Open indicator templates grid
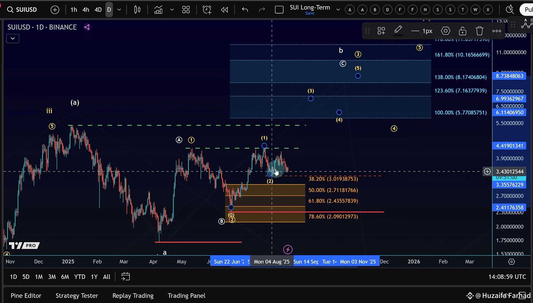The width and height of the screenshot is (533, 303). (186, 10)
